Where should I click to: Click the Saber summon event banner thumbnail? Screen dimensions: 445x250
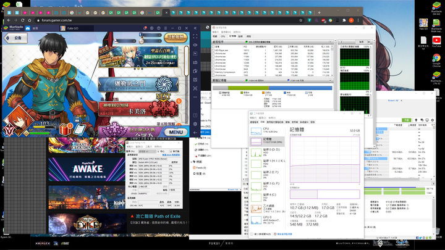coord(138,56)
